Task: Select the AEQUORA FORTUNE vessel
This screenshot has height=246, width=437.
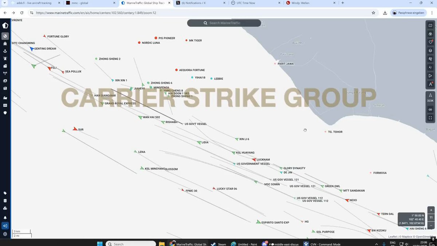Action: coord(177,70)
